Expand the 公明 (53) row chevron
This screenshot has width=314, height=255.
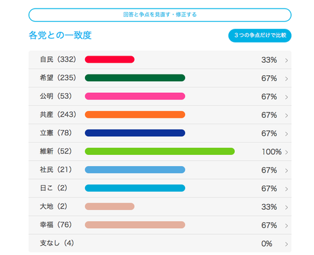(287, 97)
